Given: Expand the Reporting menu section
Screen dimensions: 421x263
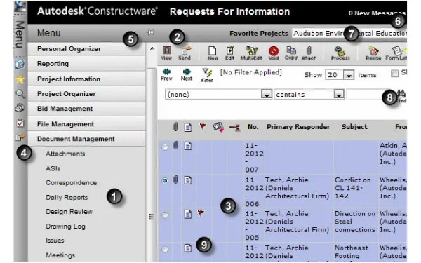Looking at the screenshot, I should pos(86,64).
